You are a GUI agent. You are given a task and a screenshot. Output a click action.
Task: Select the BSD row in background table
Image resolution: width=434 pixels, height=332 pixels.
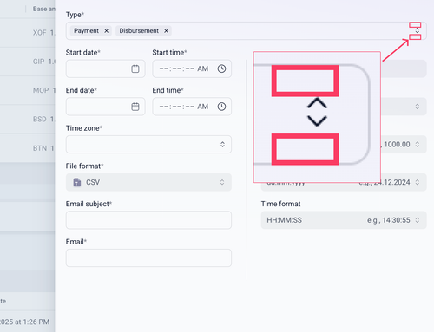pos(28,119)
